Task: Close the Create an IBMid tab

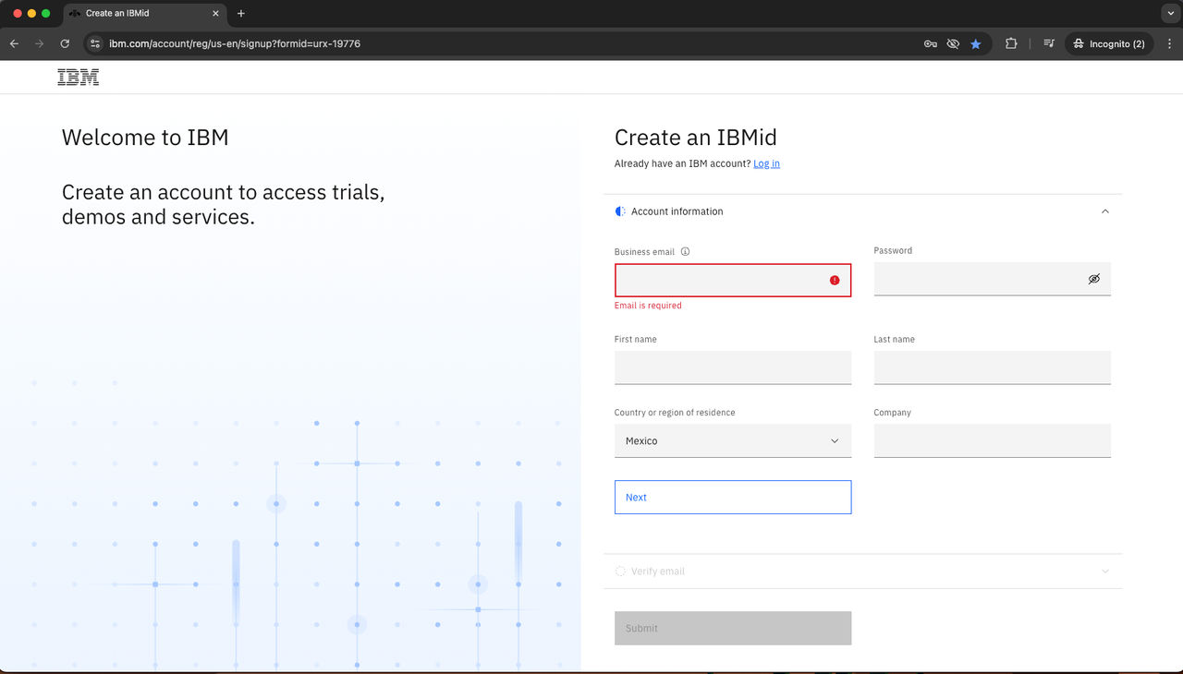Action: tap(216, 14)
